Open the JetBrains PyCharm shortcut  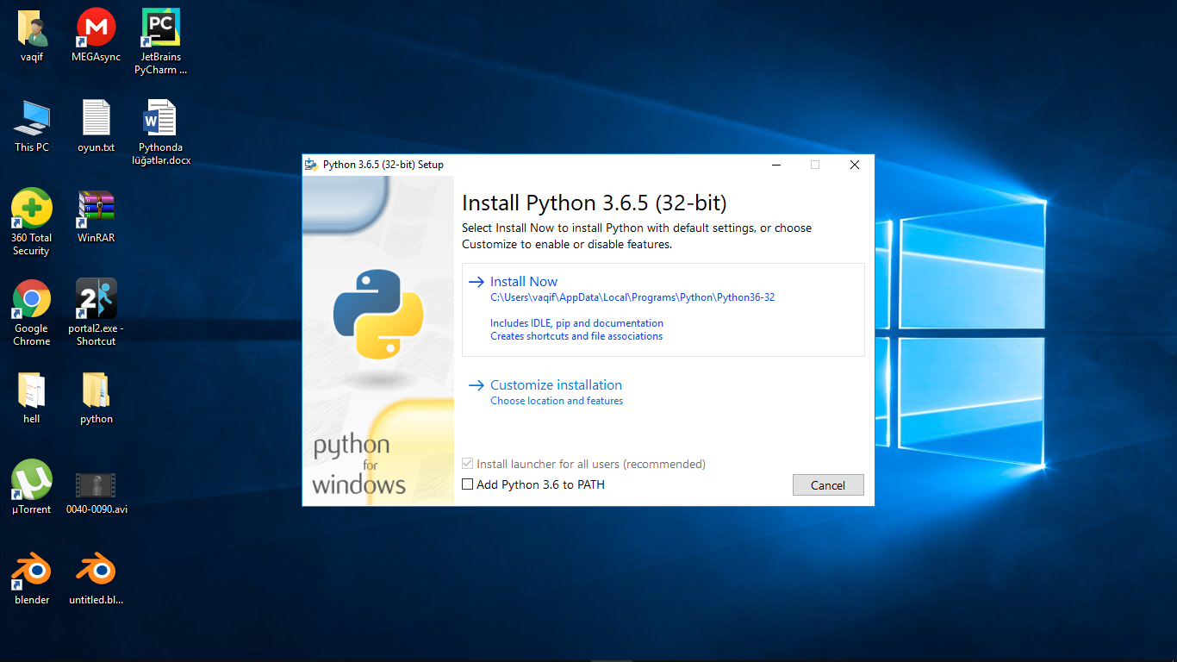pyautogui.click(x=160, y=26)
